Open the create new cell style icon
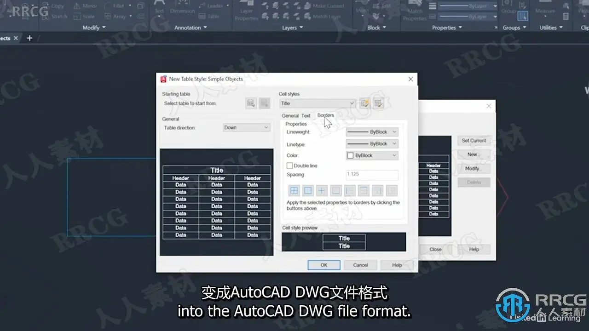The height and width of the screenshot is (331, 589). click(365, 103)
